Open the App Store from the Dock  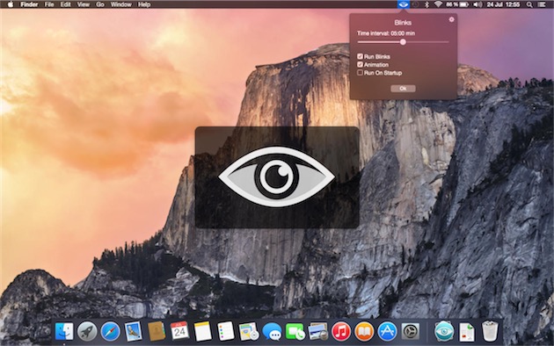[x=387, y=332]
